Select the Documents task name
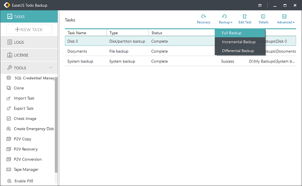Viewport: 302px width, 186px height. [x=77, y=52]
